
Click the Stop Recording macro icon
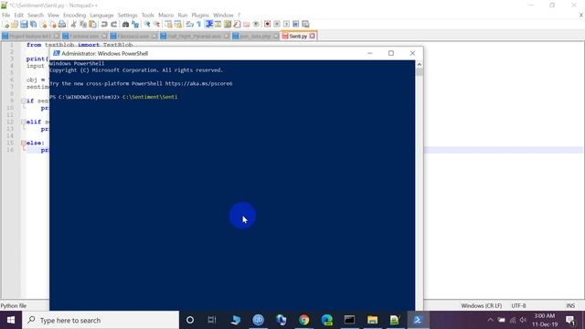pos(277,25)
